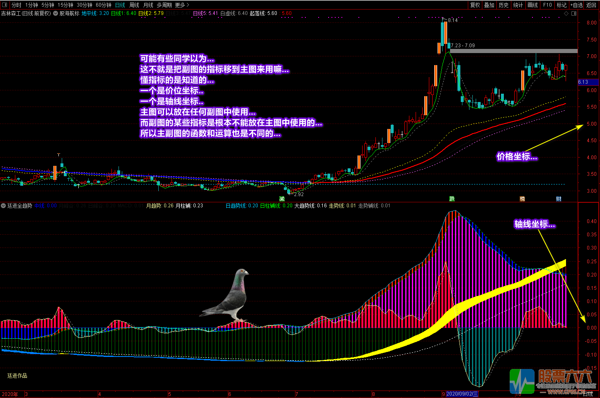Toggle 复权 price adjustment
The width and height of the screenshot is (600, 398).
(x=475, y=5)
